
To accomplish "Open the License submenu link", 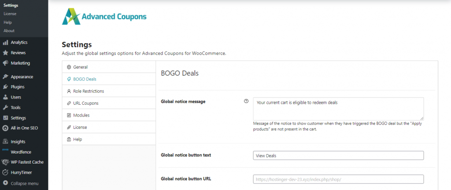I will pos(10,14).
